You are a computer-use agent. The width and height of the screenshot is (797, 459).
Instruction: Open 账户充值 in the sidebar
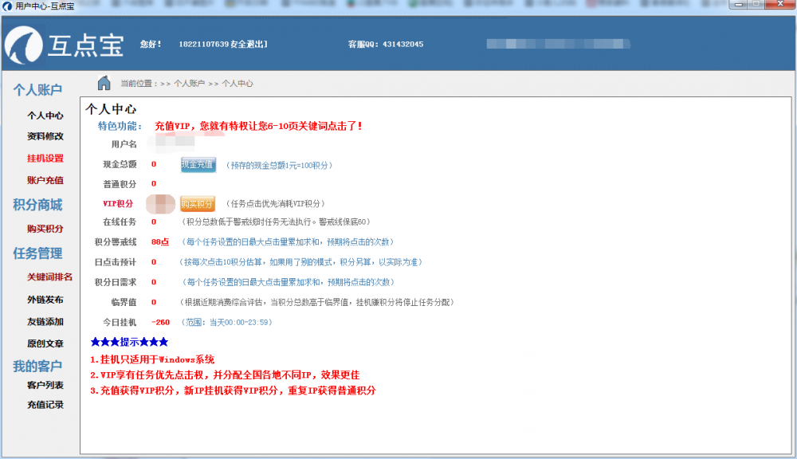[45, 180]
